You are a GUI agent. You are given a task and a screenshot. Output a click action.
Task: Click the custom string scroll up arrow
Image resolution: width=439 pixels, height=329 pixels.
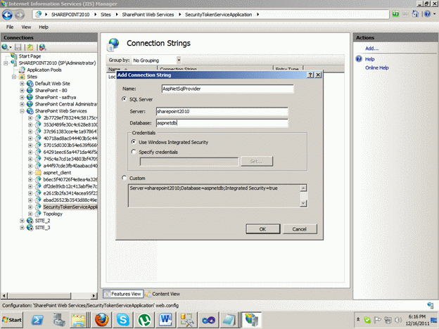tap(303, 188)
